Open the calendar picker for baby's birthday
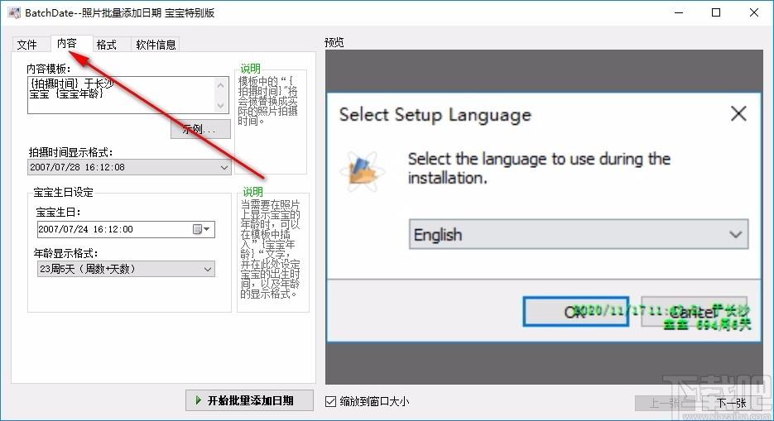This screenshot has height=421, width=774. coord(201,229)
